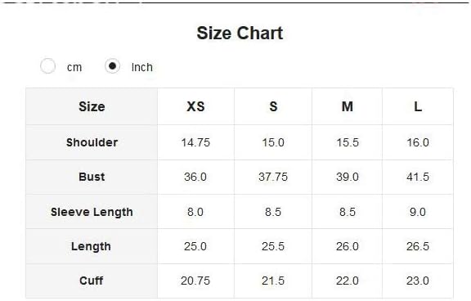Click the Shoulder row label
Screen dimensions: 471x301
[92, 142]
